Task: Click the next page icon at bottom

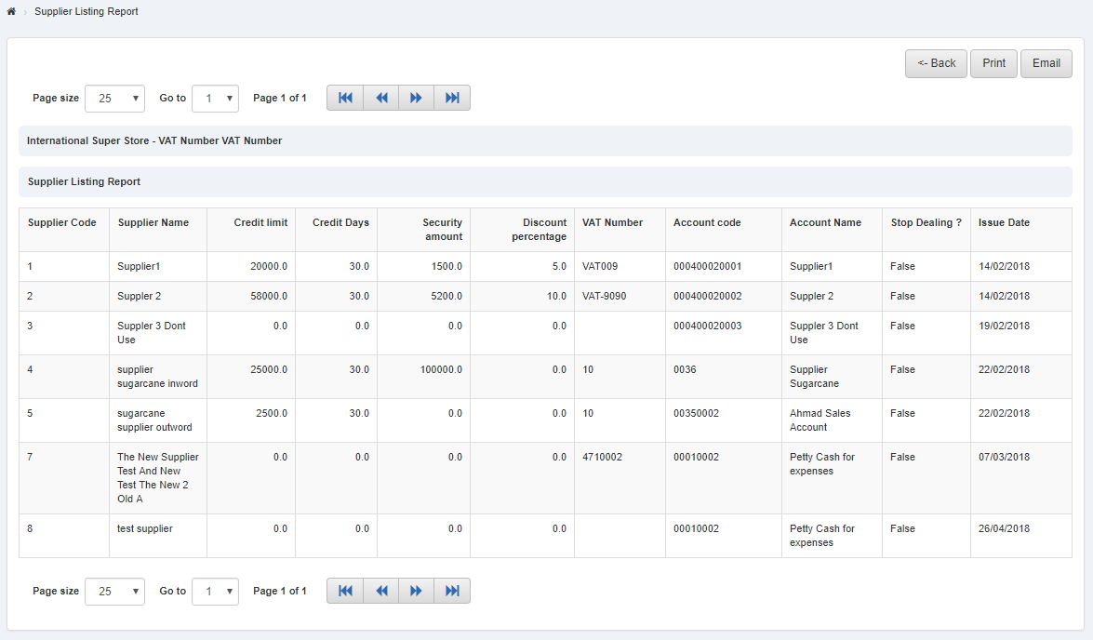Action: [x=416, y=590]
